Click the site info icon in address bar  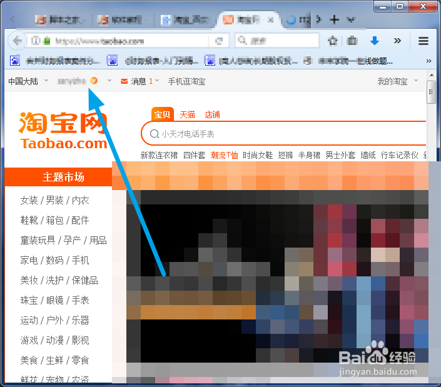[35, 41]
